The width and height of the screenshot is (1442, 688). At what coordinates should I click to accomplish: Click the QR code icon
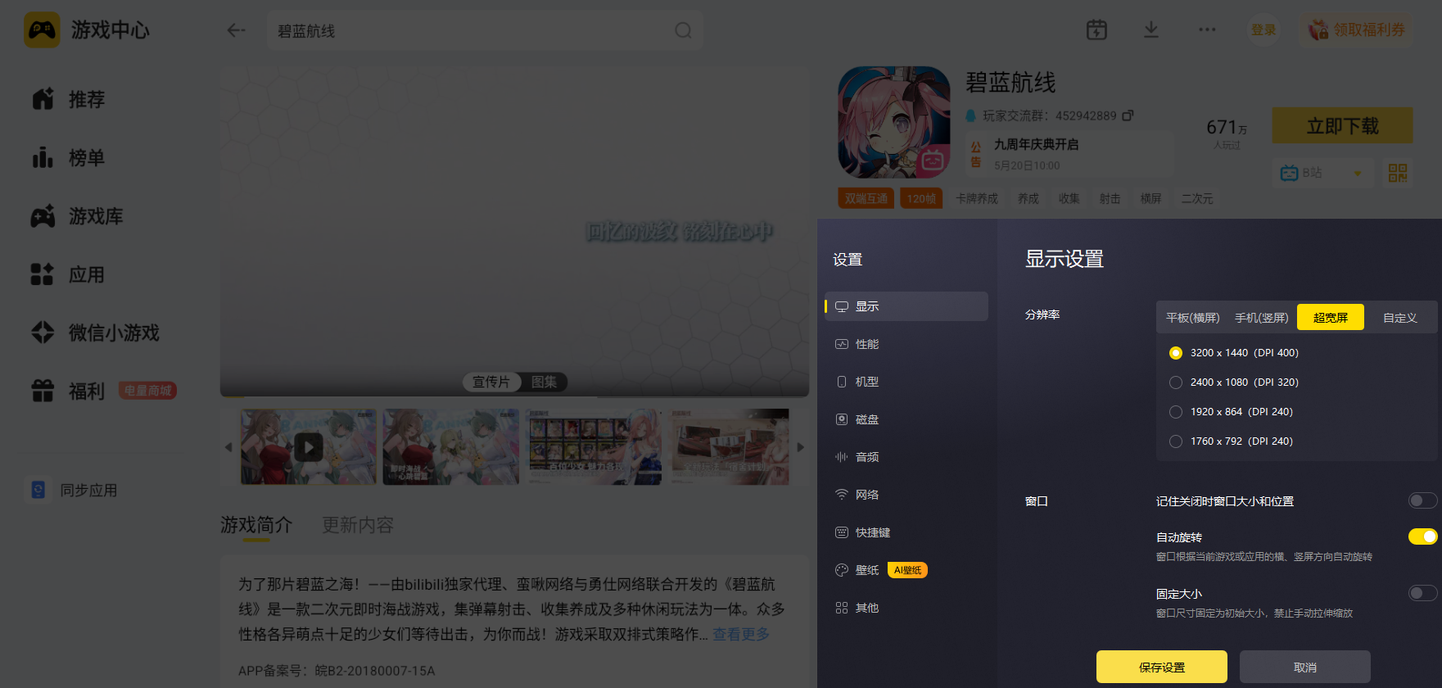coord(1398,173)
